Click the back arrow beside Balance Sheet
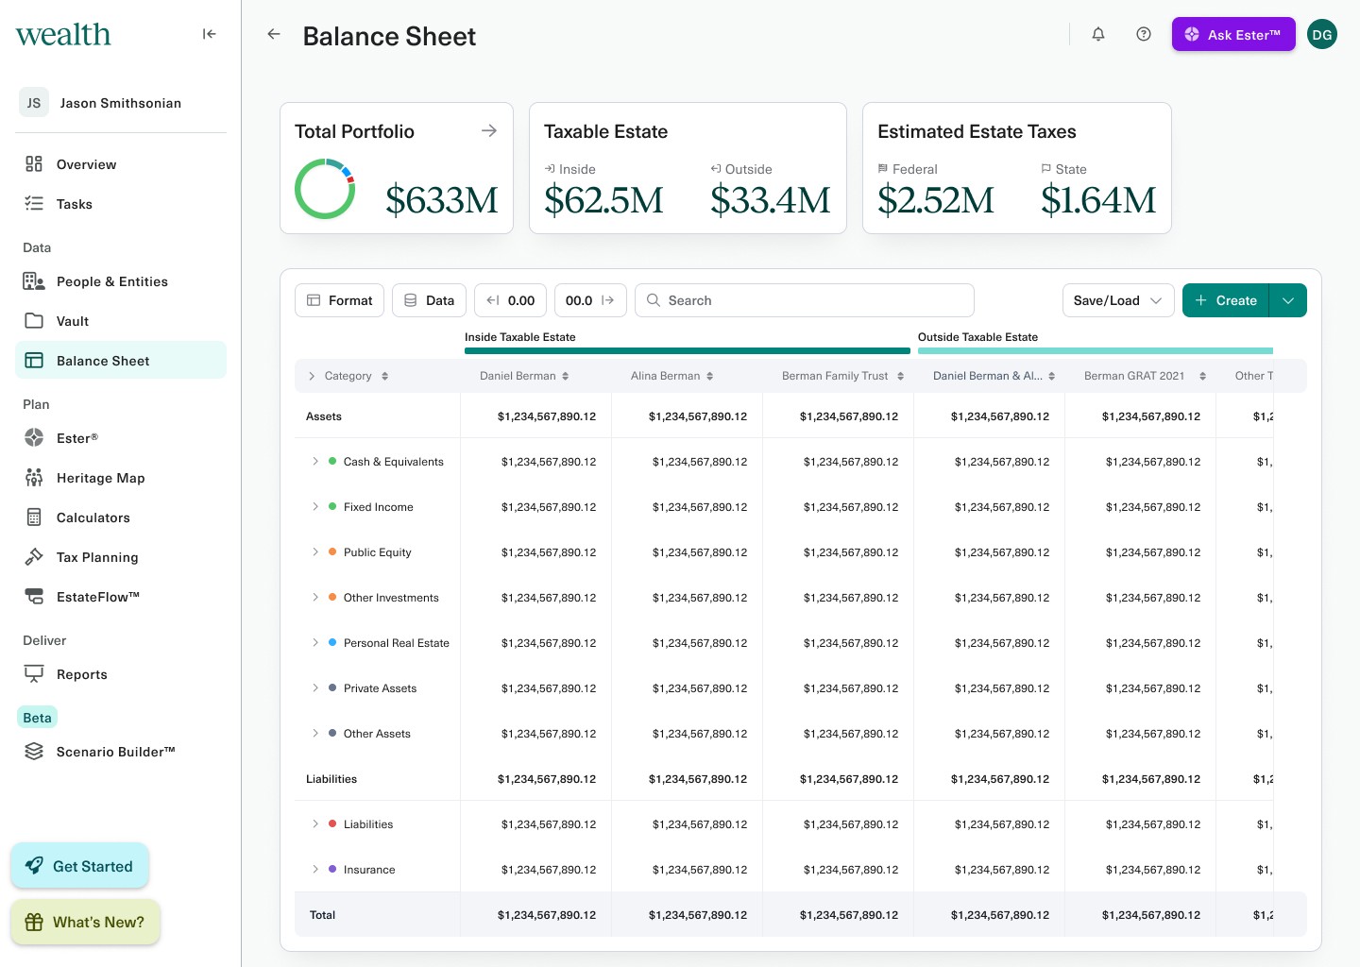The width and height of the screenshot is (1360, 967). (274, 34)
